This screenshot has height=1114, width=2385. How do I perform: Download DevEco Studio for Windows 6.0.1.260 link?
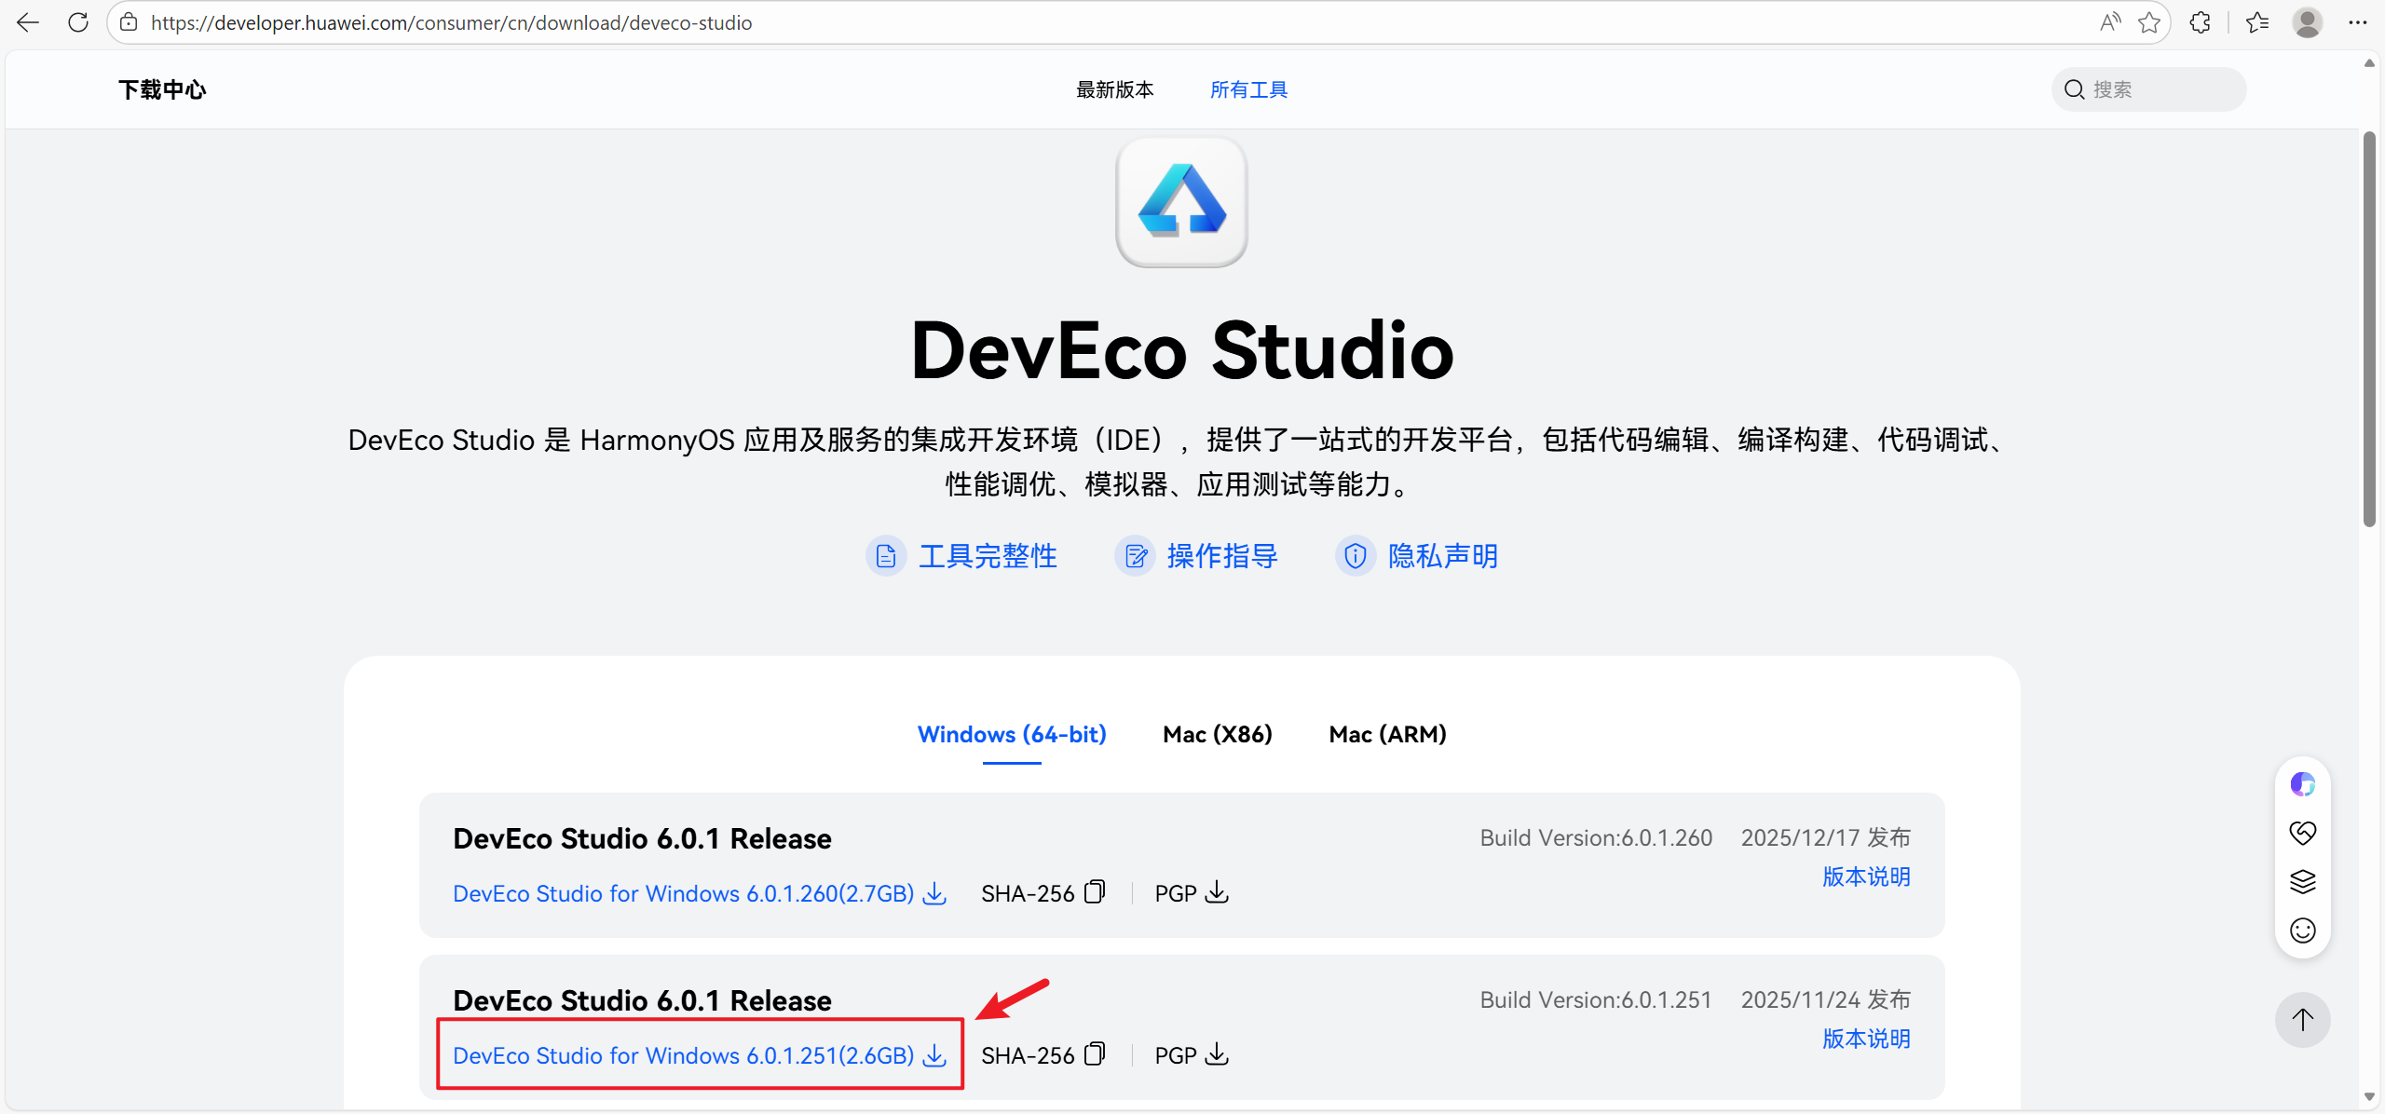[699, 893]
